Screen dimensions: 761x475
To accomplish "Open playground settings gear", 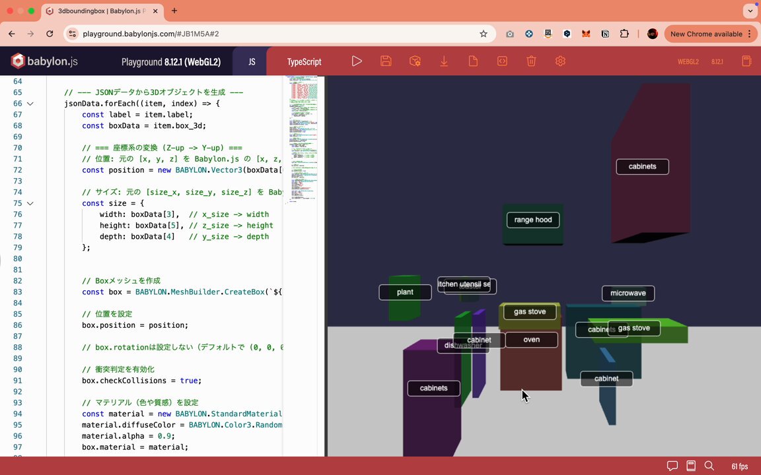I will (x=561, y=61).
